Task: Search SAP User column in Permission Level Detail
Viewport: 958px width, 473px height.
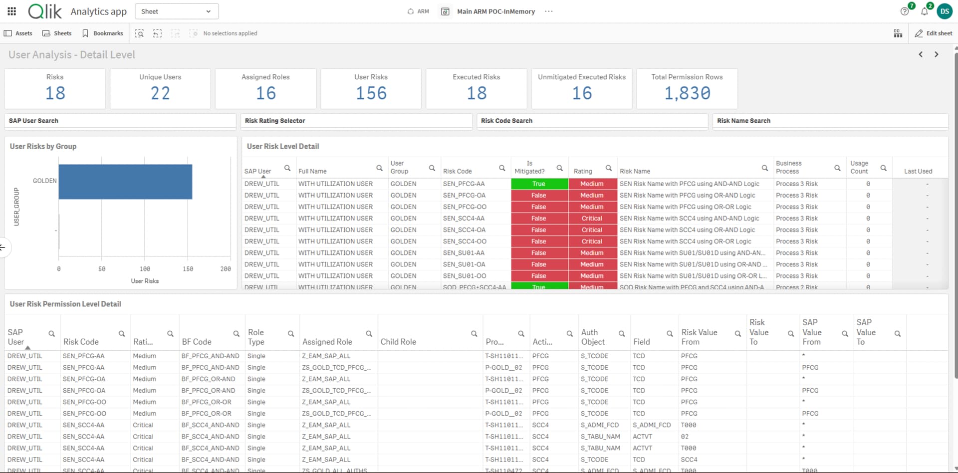Action: 51,333
